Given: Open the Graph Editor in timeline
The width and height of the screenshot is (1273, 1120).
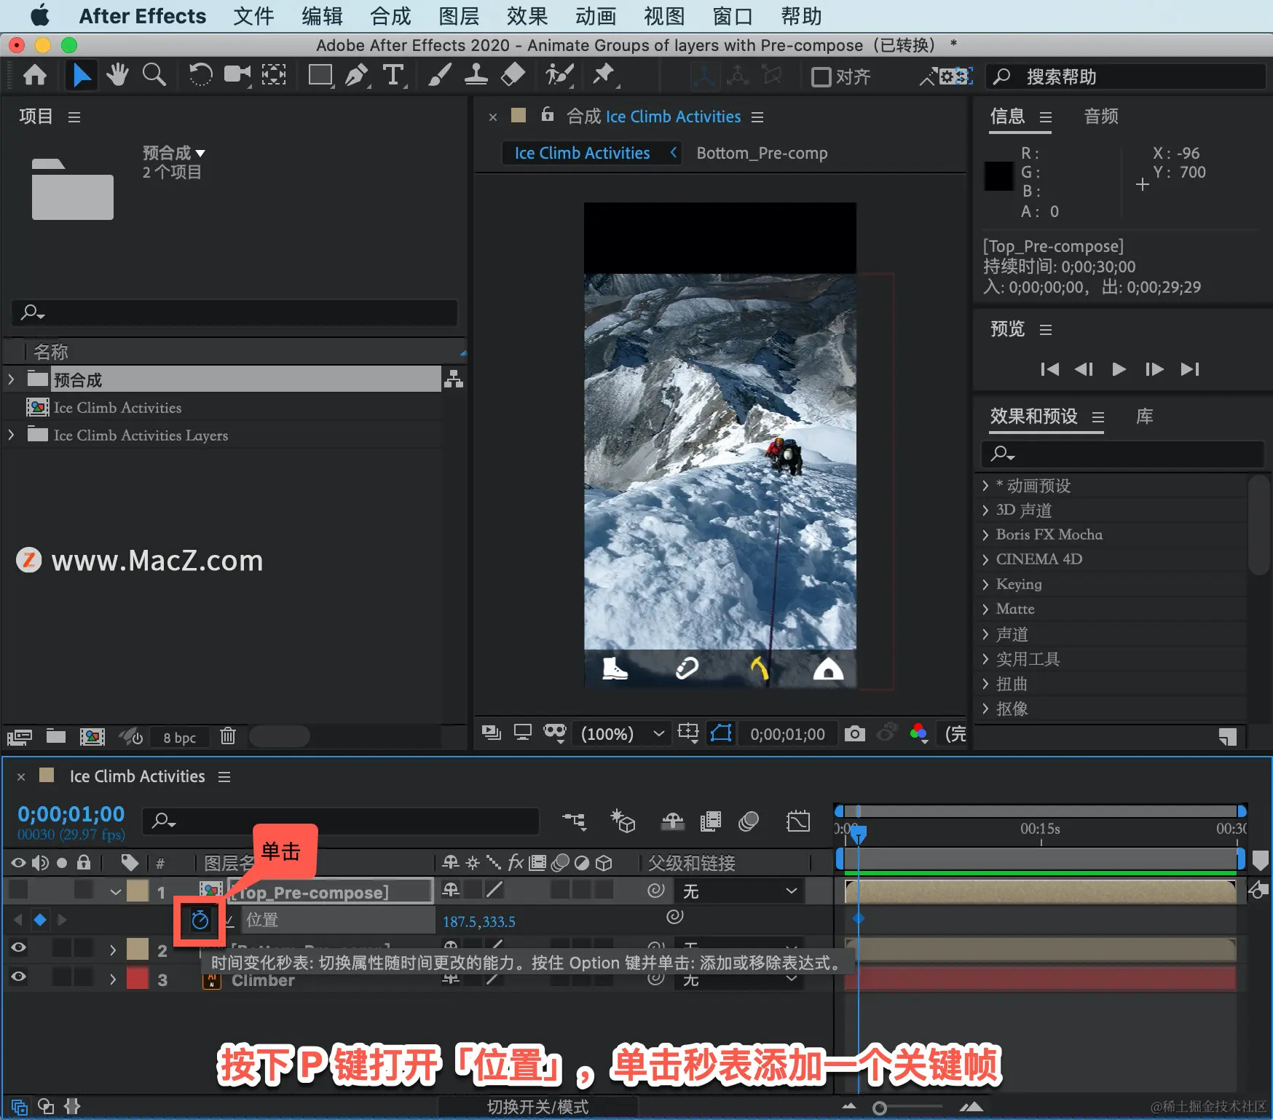Looking at the screenshot, I should coord(798,822).
